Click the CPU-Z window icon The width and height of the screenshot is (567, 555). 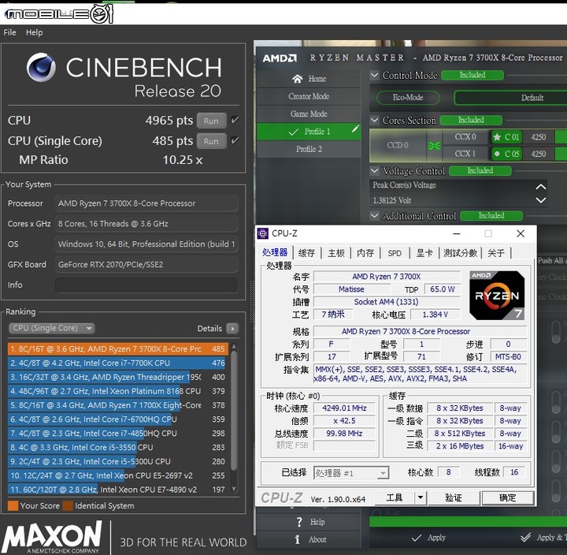click(x=262, y=233)
